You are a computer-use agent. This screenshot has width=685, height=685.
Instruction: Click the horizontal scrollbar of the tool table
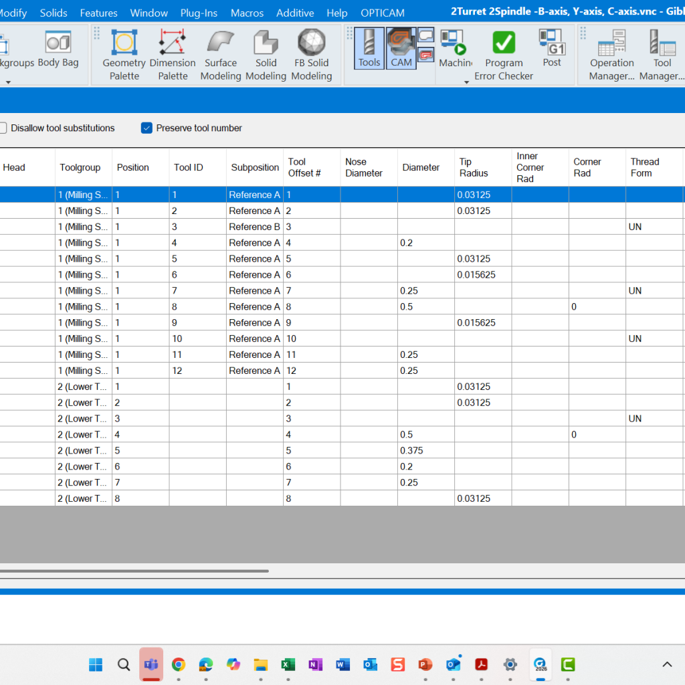point(134,571)
